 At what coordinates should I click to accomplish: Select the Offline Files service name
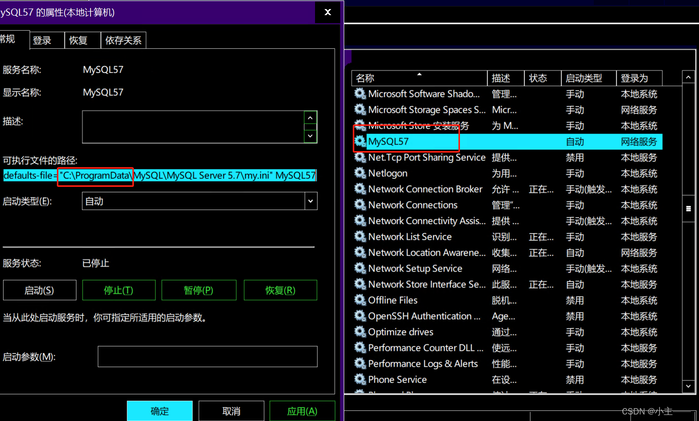pos(393,300)
